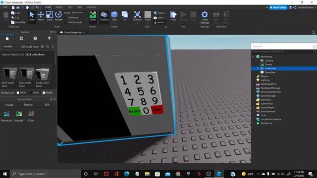This screenshot has width=317, height=178.
Task: Open the Toolbox Inventory grid tab
Action: pyautogui.click(x=21, y=39)
